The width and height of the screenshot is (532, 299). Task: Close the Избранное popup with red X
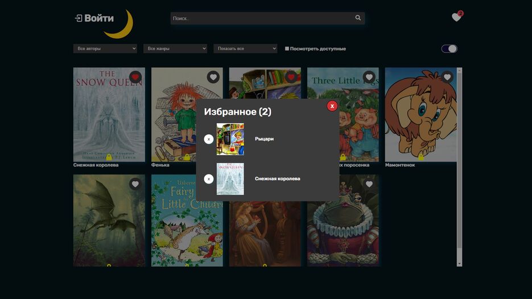pos(332,106)
